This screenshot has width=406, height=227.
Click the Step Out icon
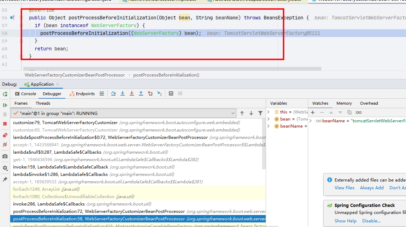141,94
